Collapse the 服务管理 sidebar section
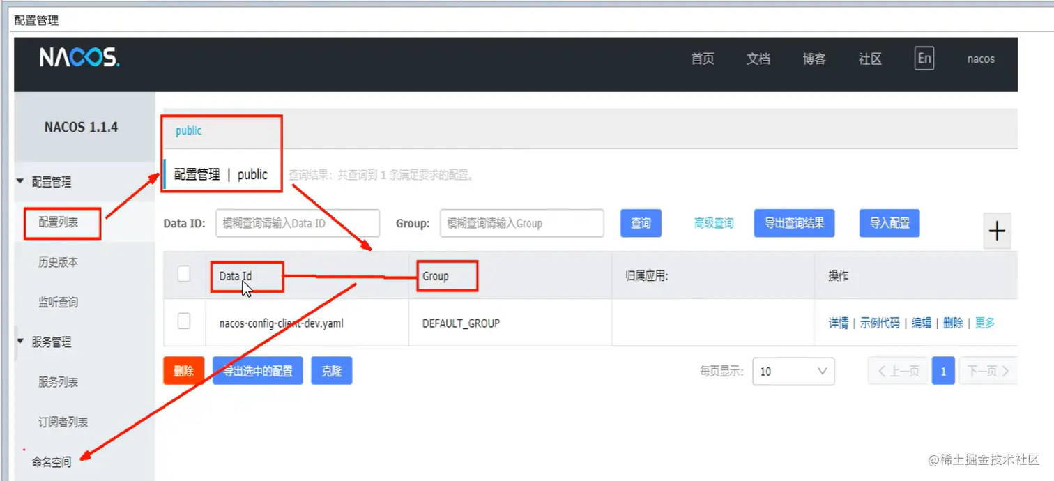Viewport: 1054px width, 481px height. click(20, 342)
